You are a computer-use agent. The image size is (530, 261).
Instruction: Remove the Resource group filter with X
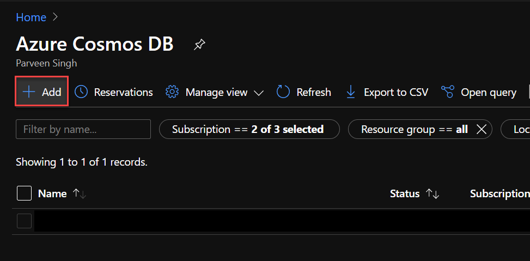(481, 129)
